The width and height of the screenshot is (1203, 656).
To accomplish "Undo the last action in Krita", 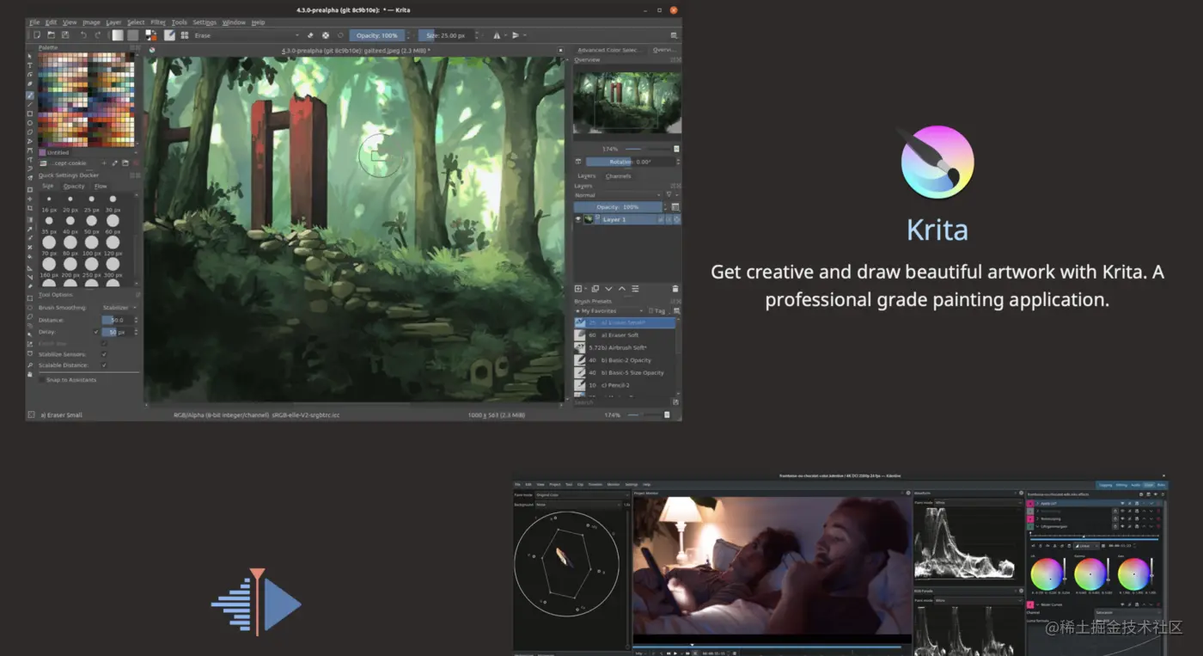I will click(x=83, y=35).
